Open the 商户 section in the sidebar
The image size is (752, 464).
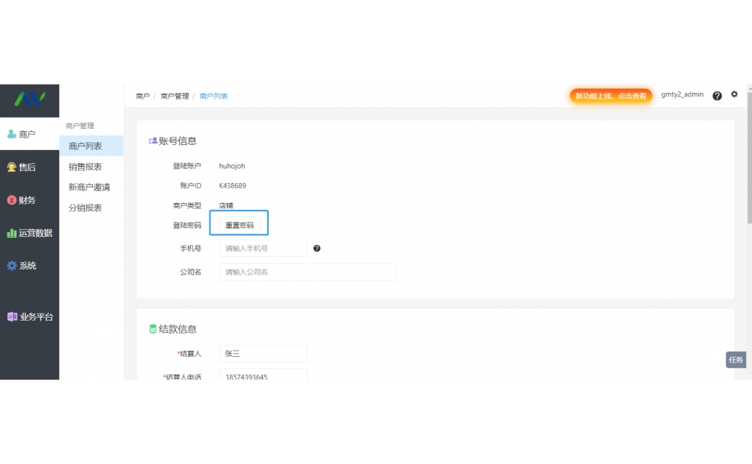[x=22, y=133]
